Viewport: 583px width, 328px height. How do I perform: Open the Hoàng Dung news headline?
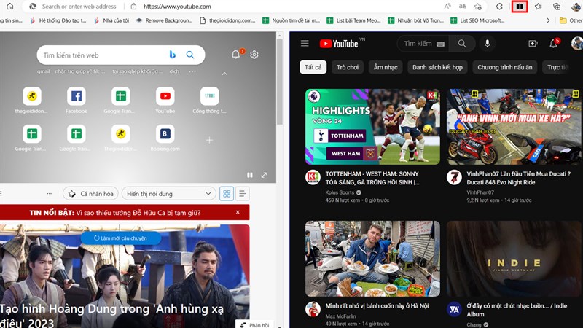click(112, 315)
